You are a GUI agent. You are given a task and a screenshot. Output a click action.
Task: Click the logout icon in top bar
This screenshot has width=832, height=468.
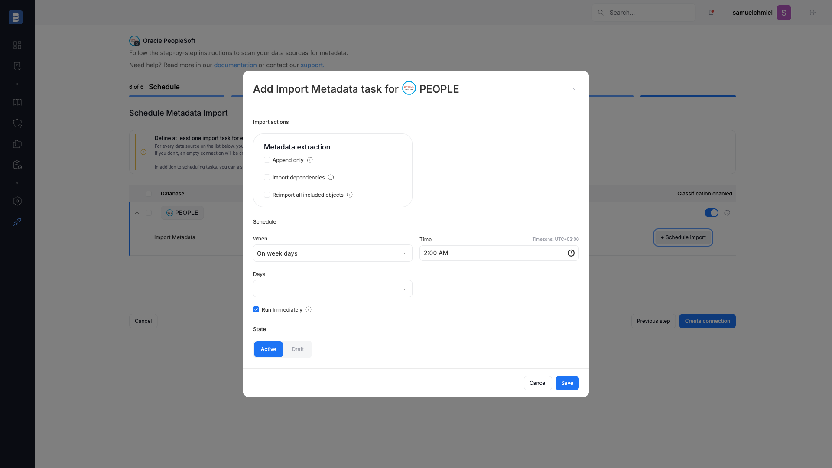click(x=812, y=13)
